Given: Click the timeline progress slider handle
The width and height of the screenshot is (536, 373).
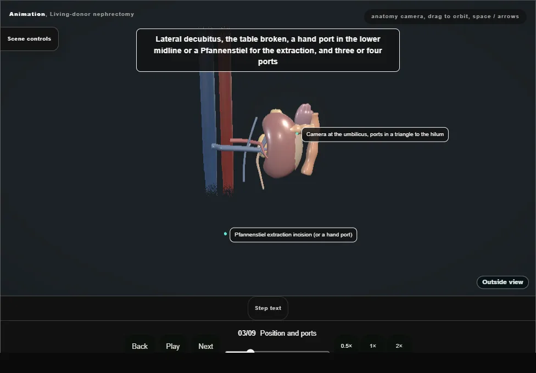Looking at the screenshot, I should [250, 352].
